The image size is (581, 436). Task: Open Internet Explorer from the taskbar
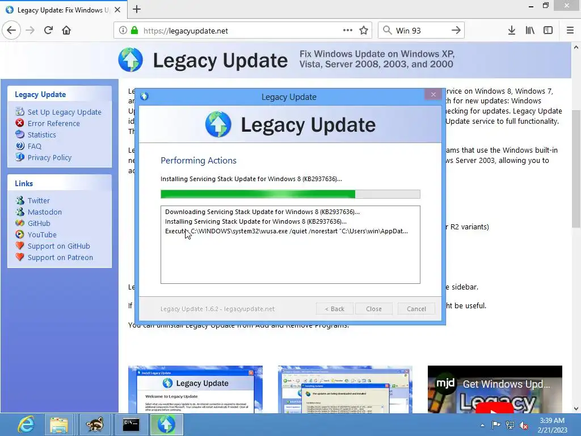(26, 425)
